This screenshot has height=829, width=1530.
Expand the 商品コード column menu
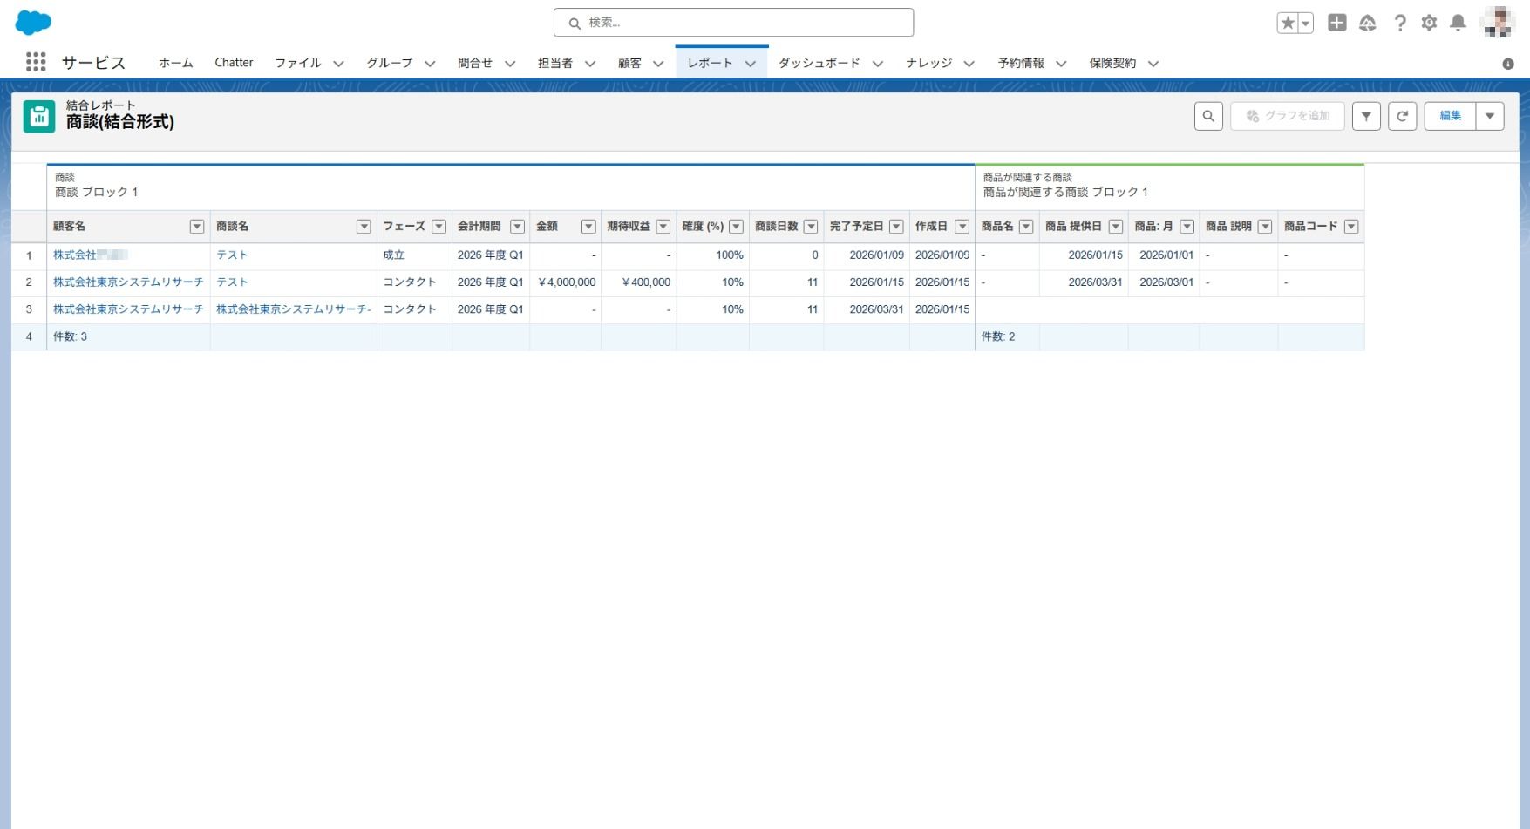1351,227
